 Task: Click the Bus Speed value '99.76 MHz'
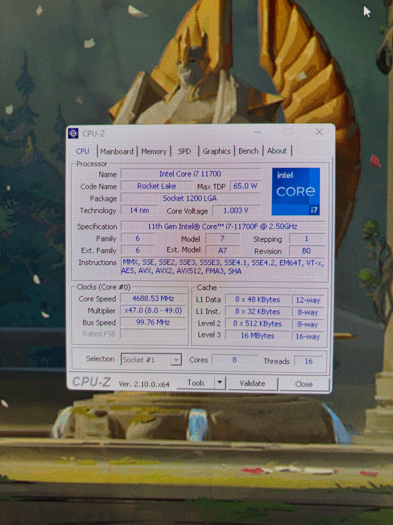[153, 322]
